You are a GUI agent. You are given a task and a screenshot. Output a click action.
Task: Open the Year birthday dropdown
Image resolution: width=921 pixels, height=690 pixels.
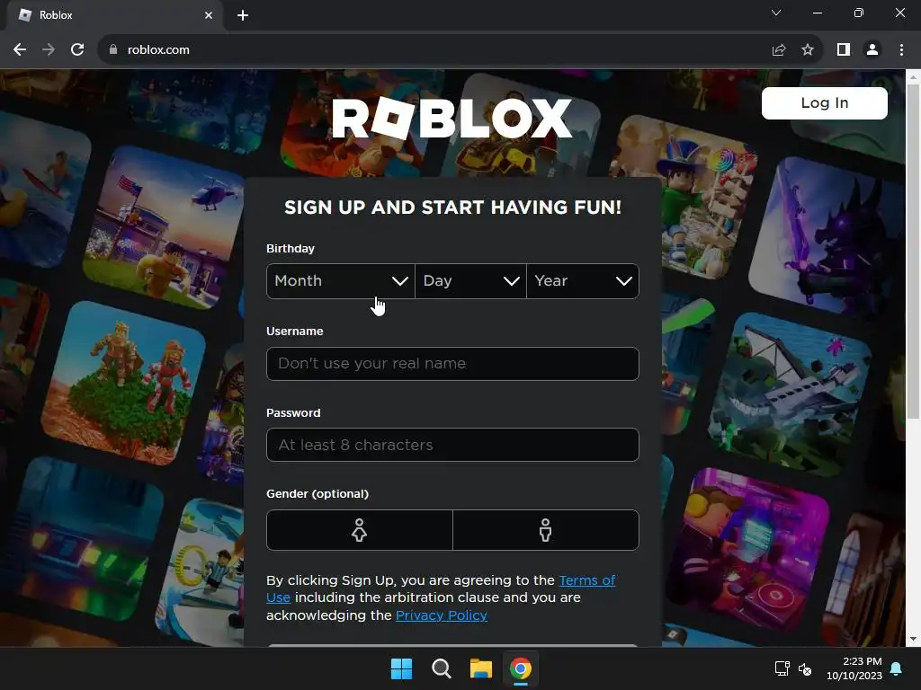pos(583,281)
